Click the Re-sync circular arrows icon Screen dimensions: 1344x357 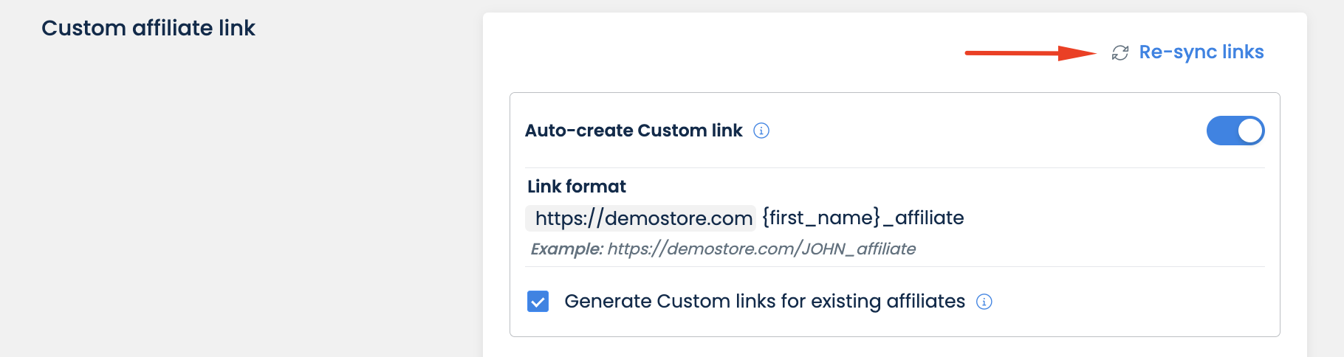[x=1120, y=53]
